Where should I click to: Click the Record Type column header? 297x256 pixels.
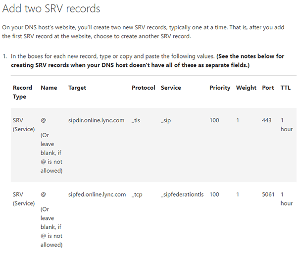(22, 92)
